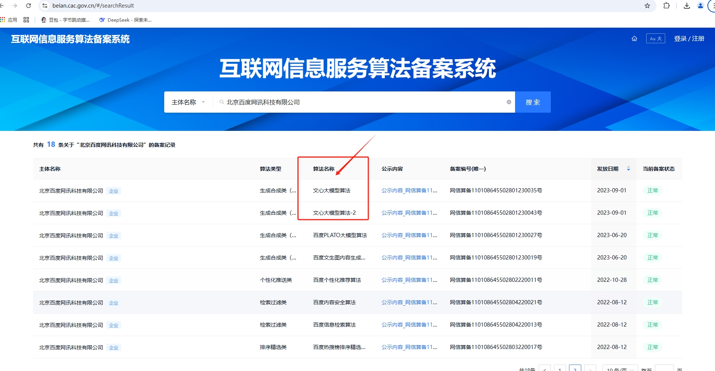
Task: Select the 百度内容安全算法 name cell
Action: pyautogui.click(x=335, y=302)
